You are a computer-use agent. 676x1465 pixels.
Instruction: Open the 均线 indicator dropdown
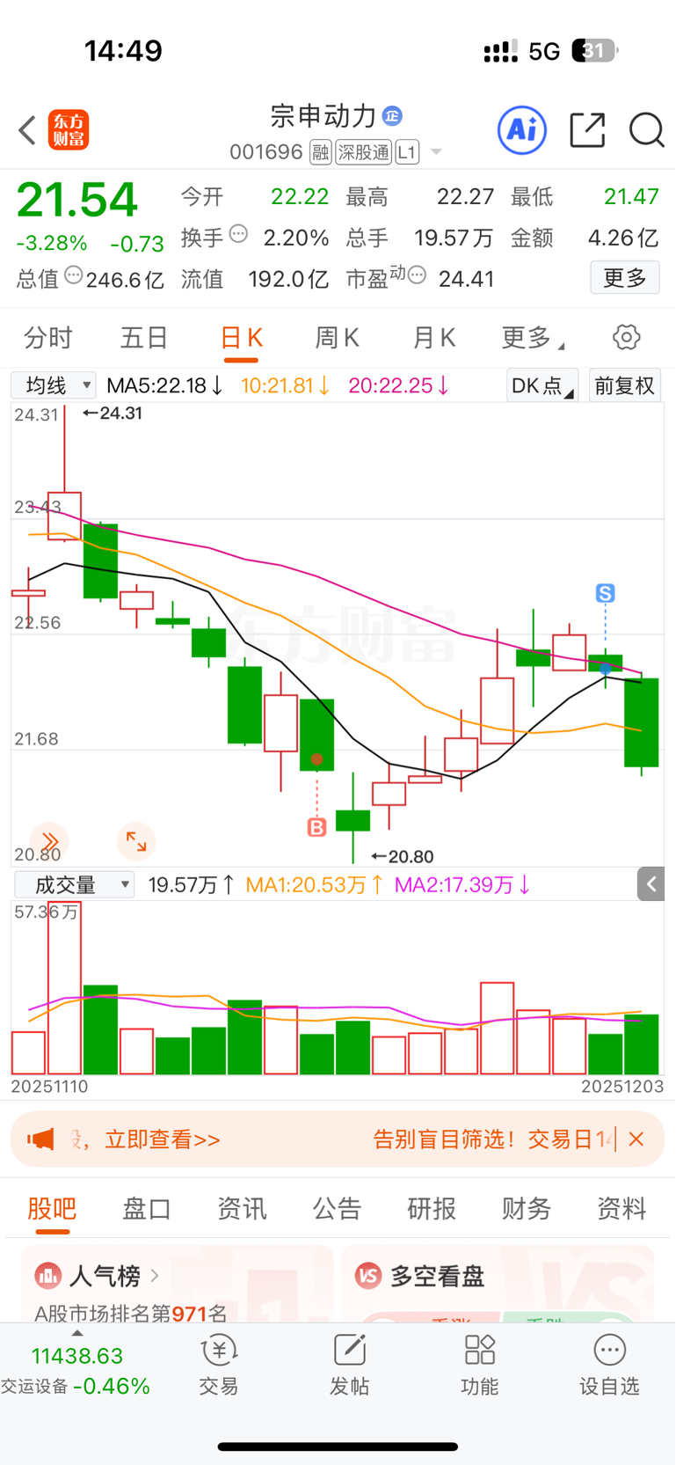click(53, 385)
